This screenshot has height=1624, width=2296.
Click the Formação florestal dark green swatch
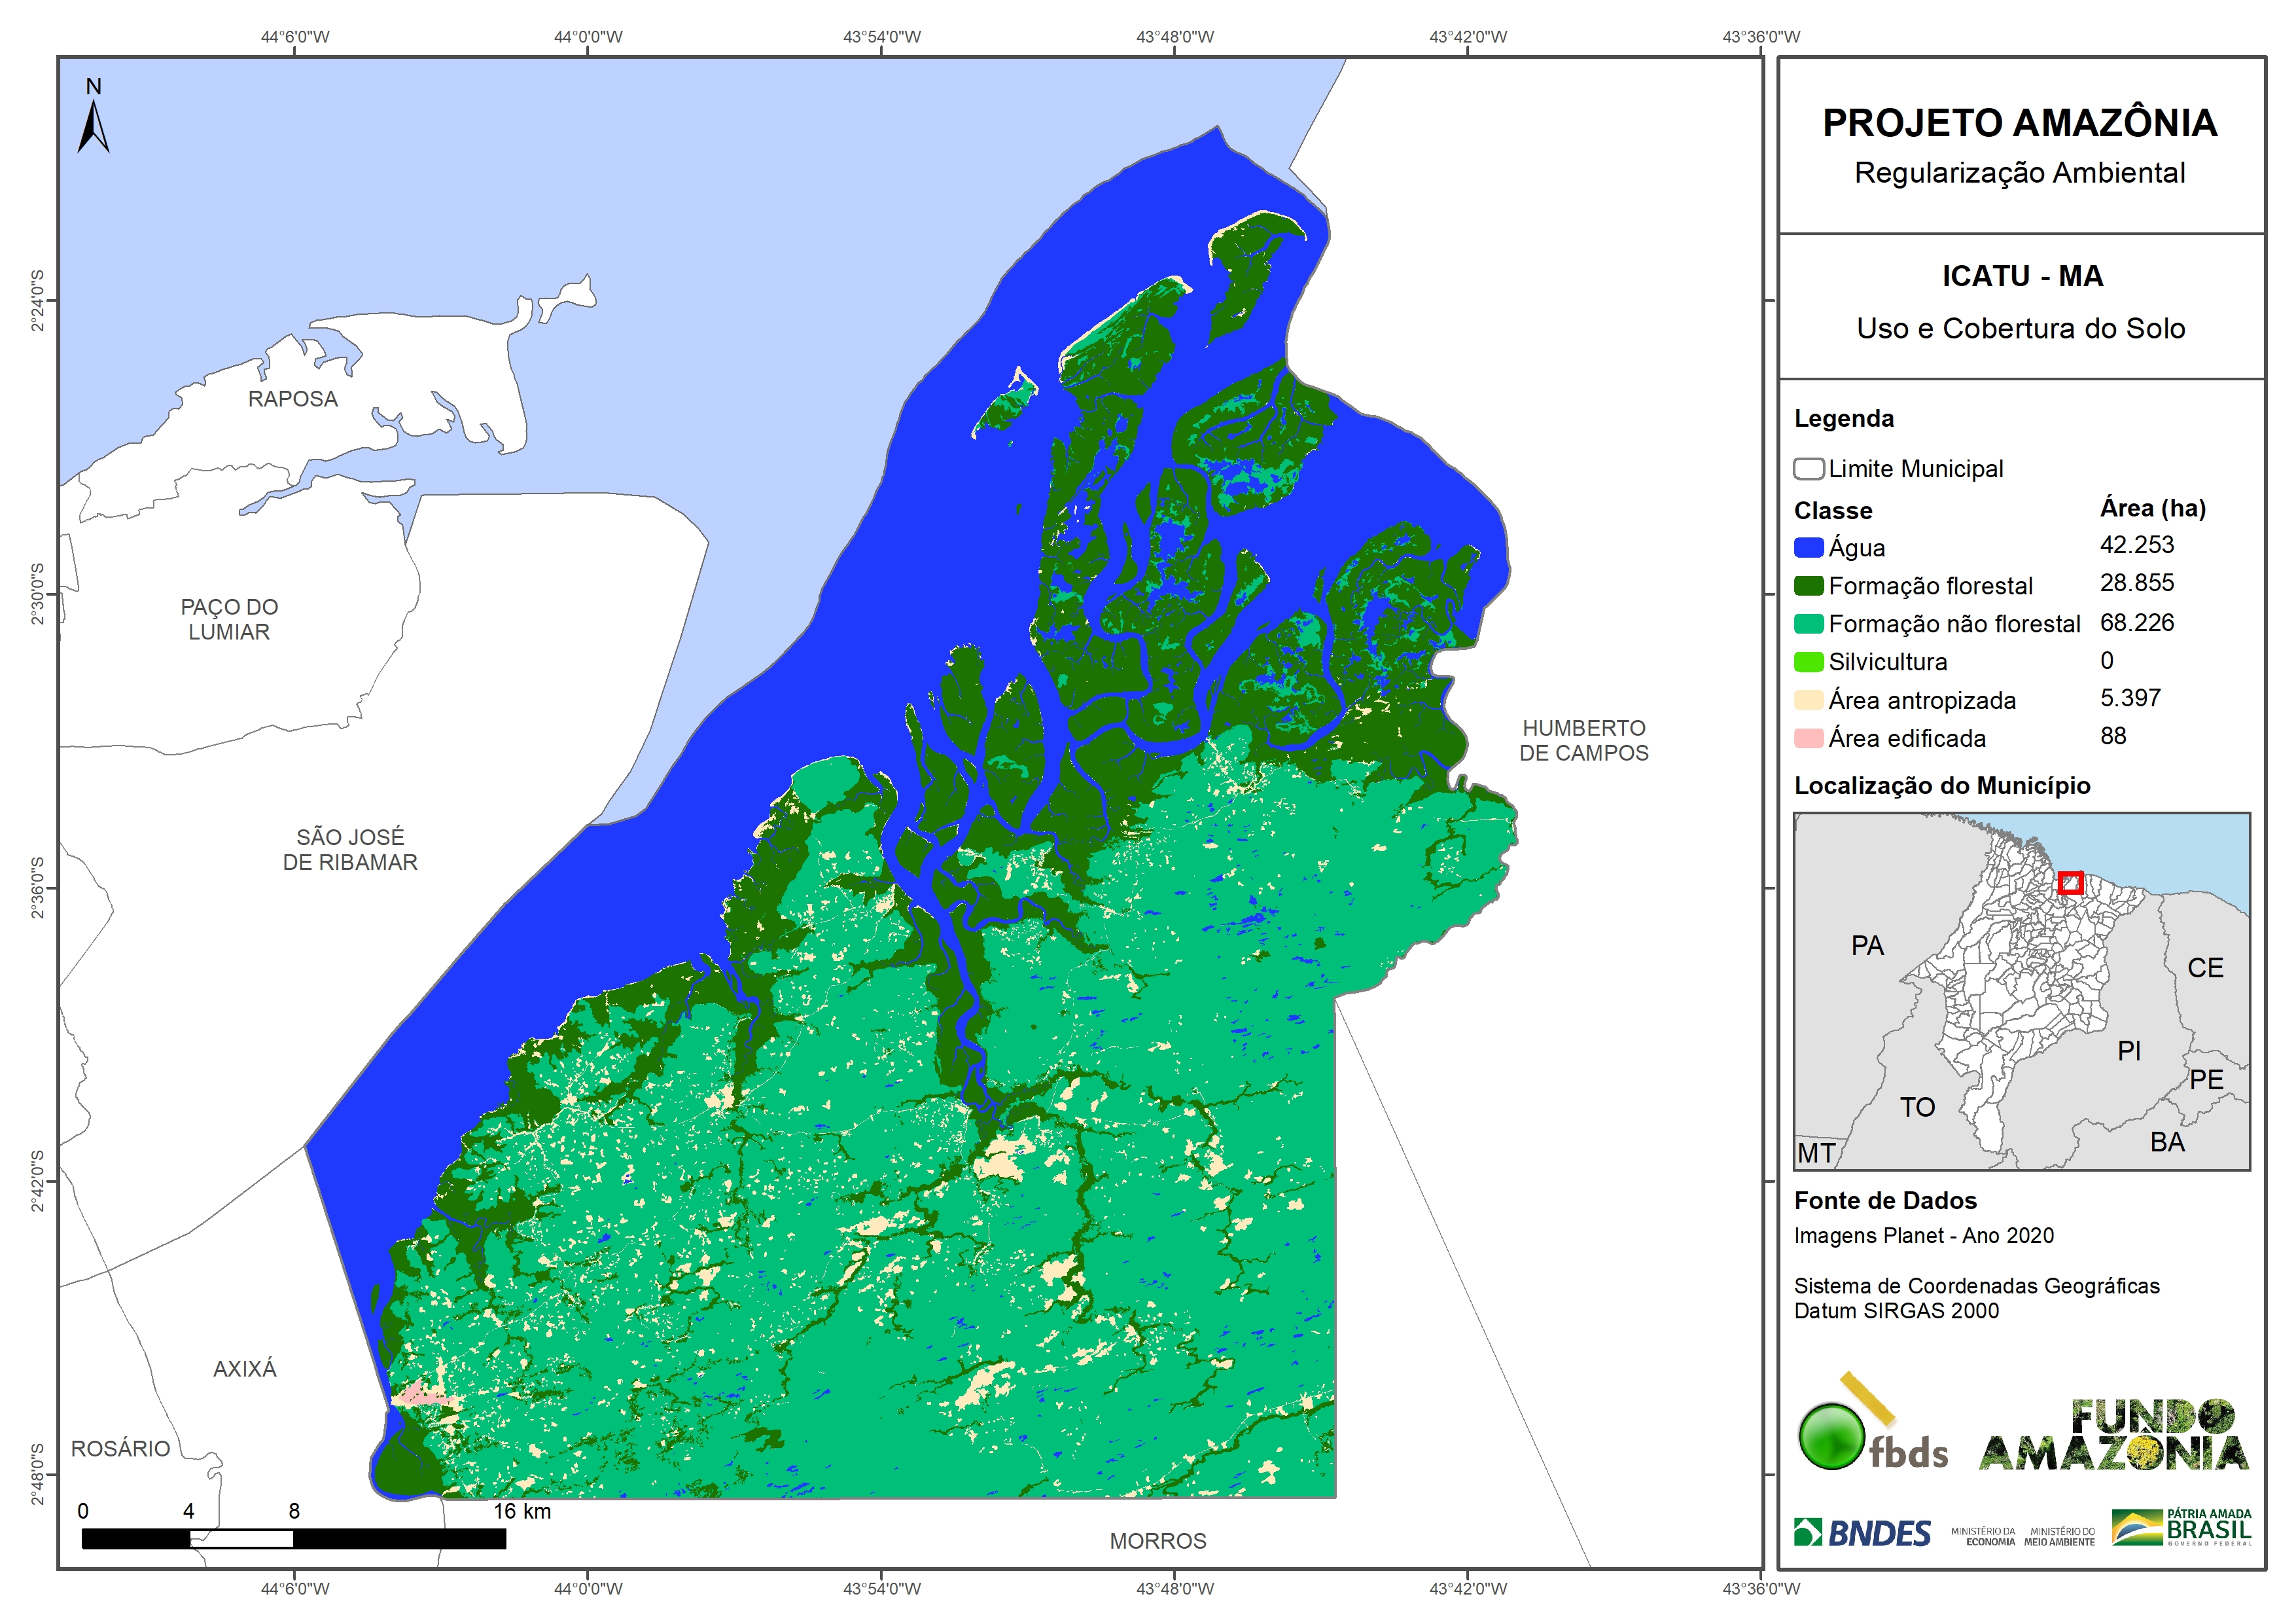coord(1808,585)
